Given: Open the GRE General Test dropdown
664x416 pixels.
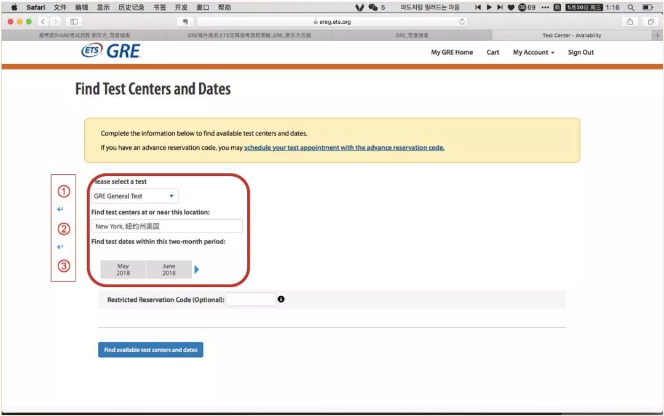Looking at the screenshot, I should [x=135, y=196].
